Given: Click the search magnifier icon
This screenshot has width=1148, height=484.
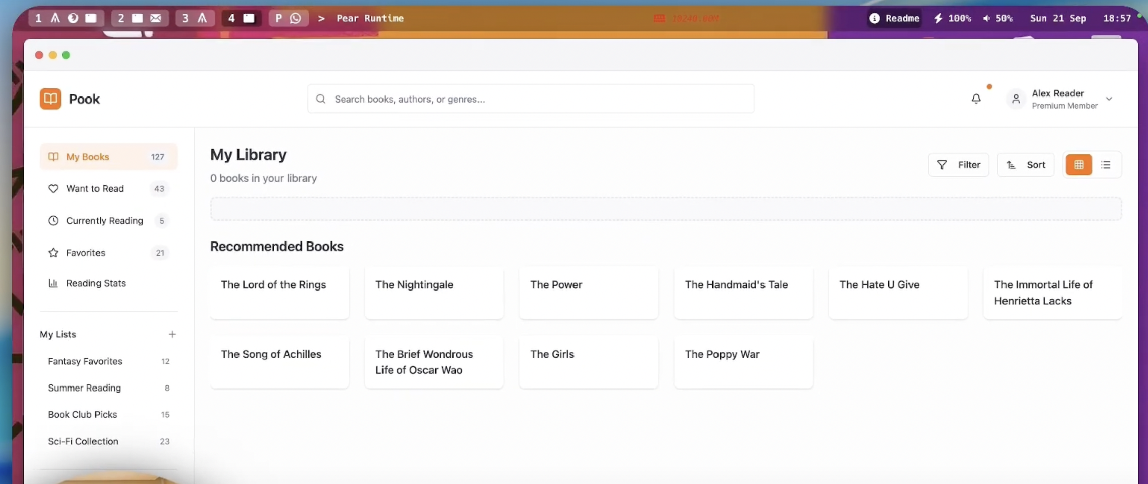Looking at the screenshot, I should tap(321, 99).
